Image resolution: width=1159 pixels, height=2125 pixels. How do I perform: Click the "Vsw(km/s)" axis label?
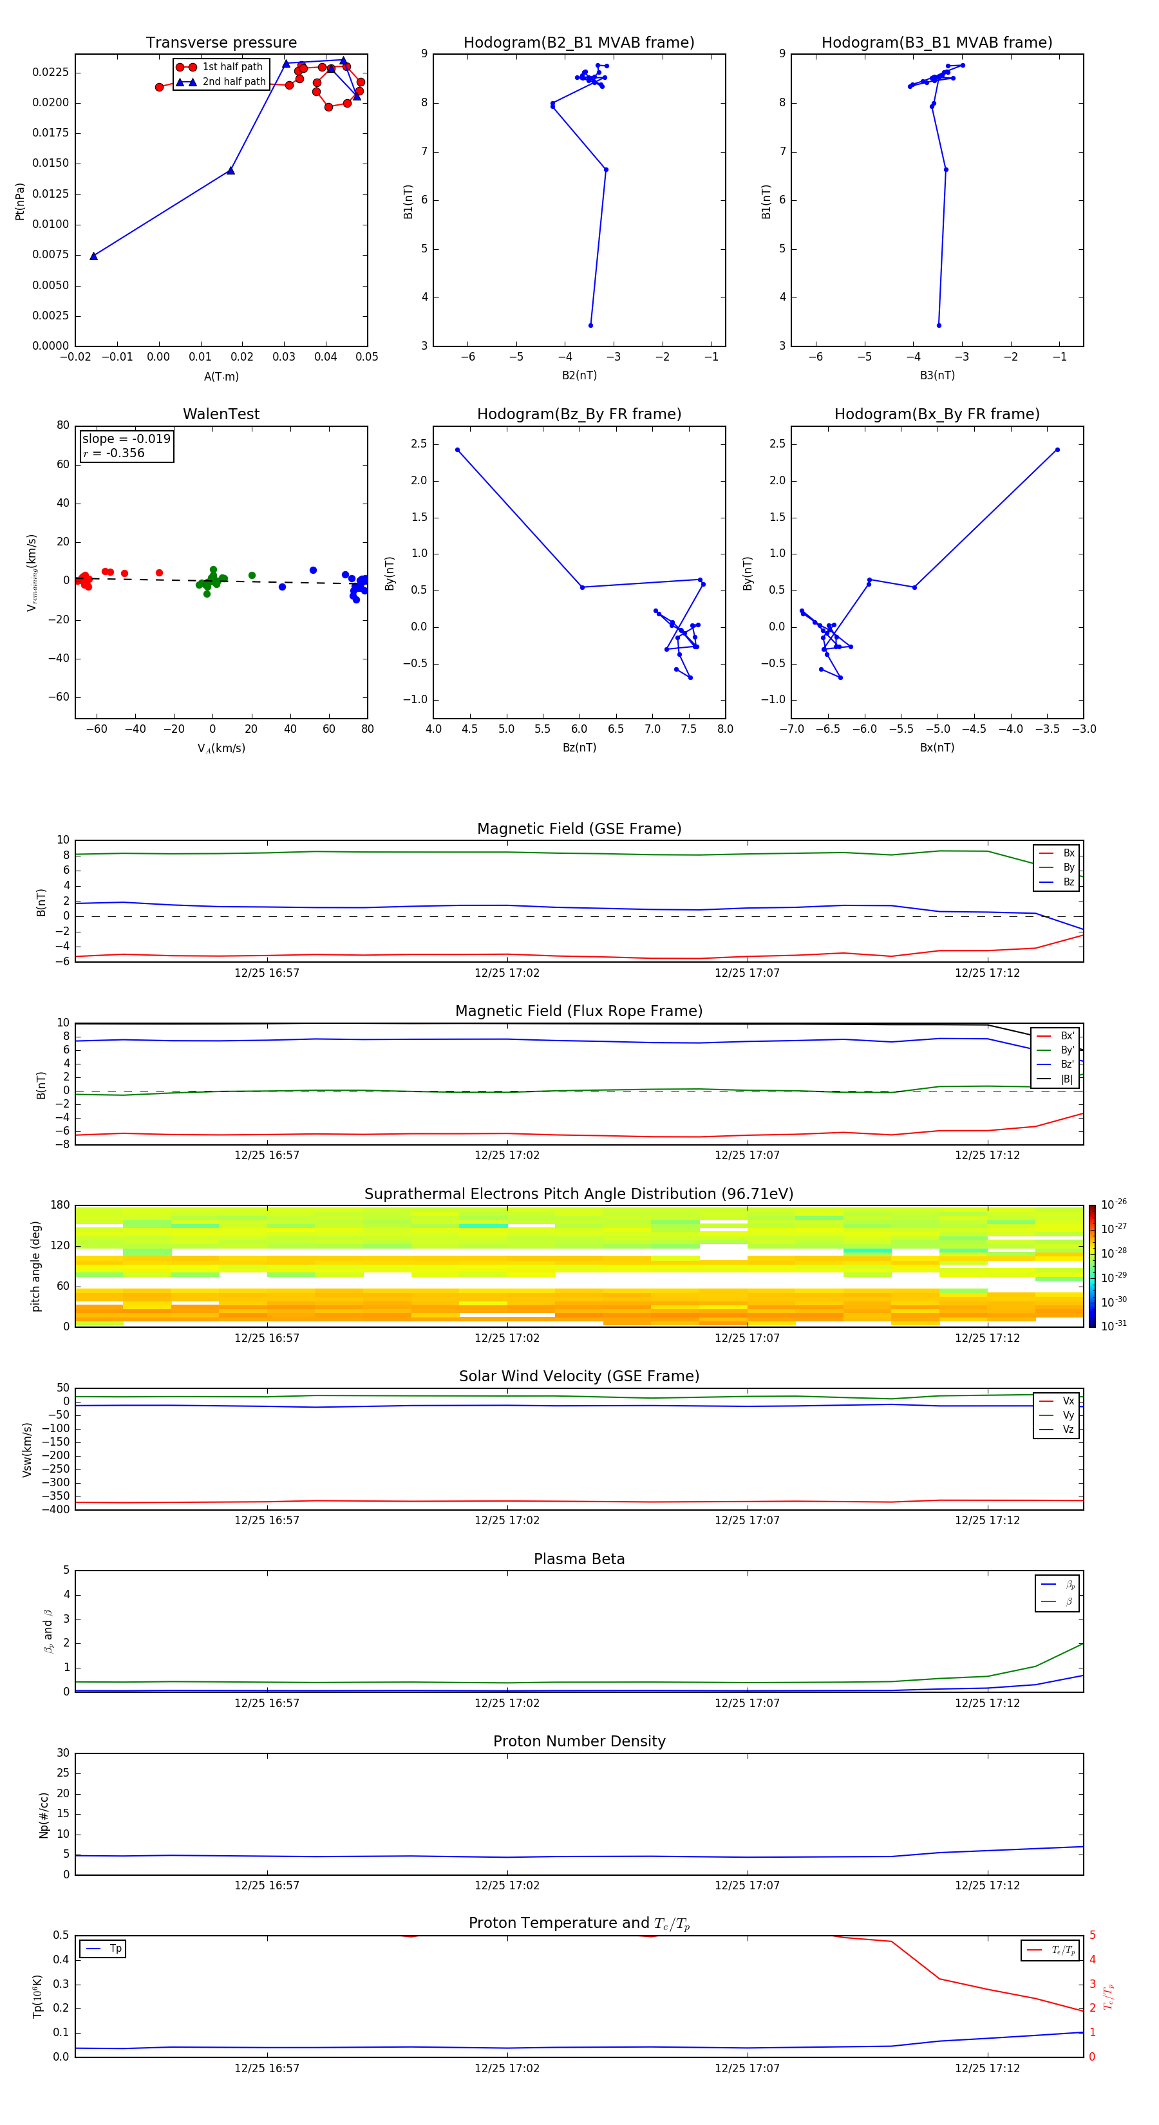tap(27, 1450)
